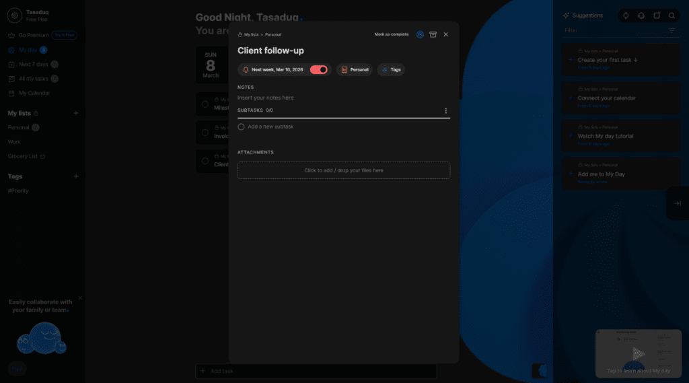Collapse the suggestions panel with arrow tab
Screen dimensions: 689x383
coord(678,203)
